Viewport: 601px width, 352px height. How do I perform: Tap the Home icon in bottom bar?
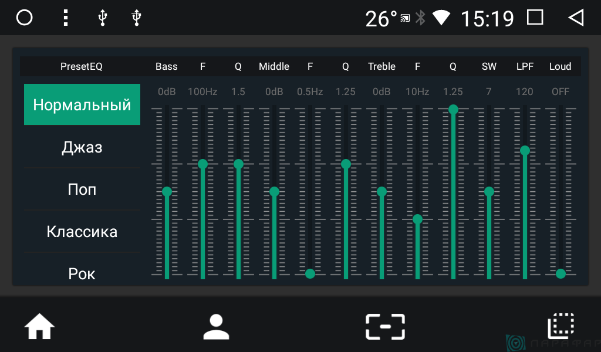click(x=39, y=326)
